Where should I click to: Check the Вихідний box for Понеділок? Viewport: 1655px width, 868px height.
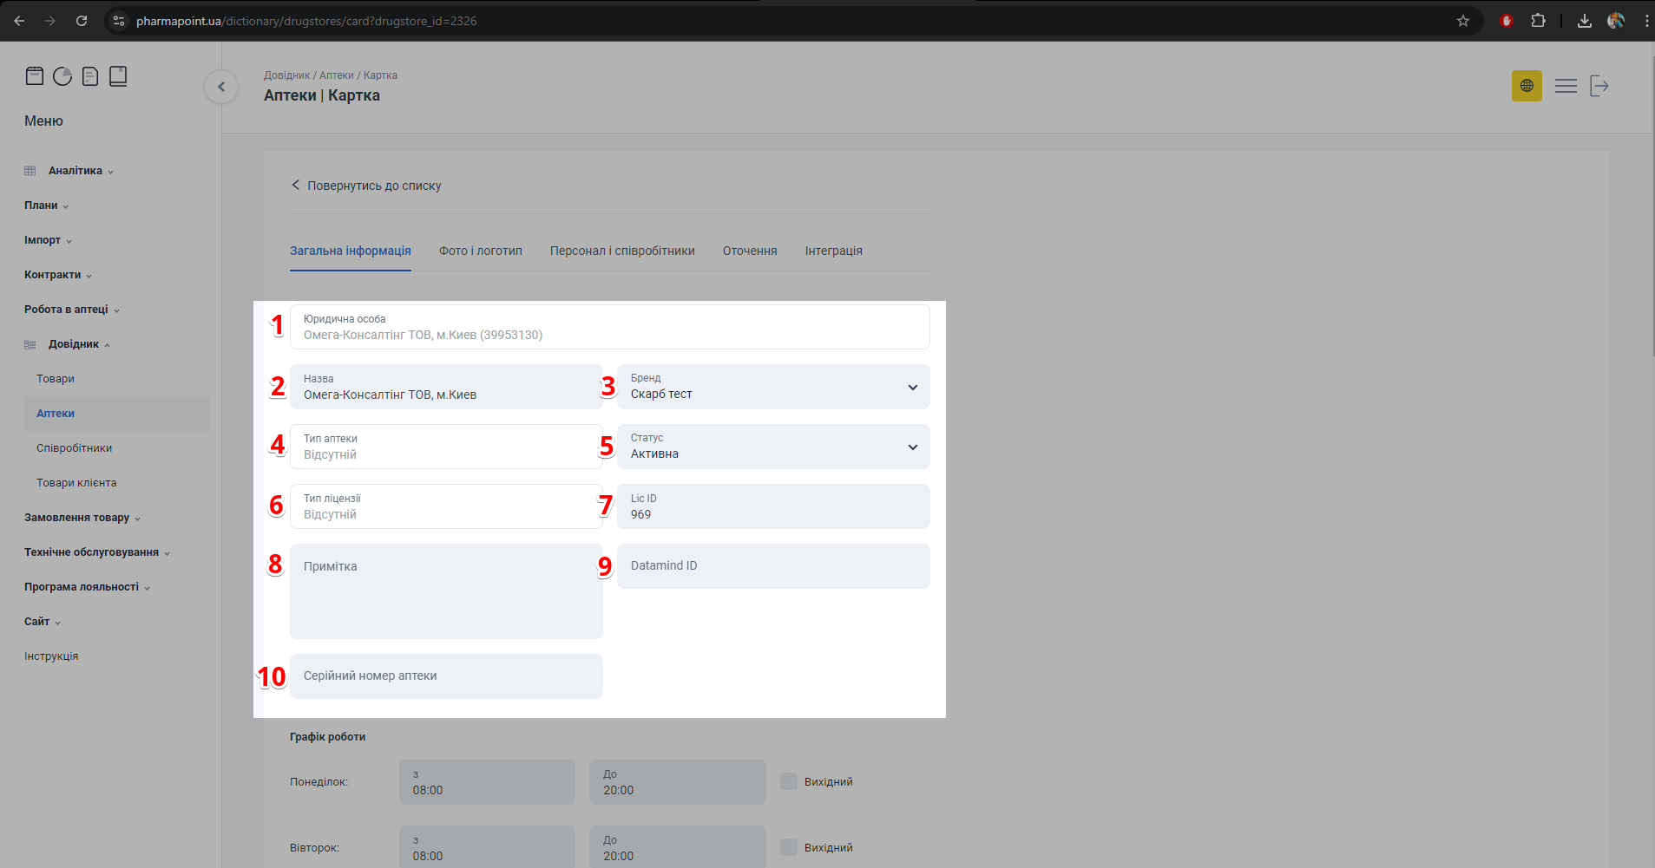[789, 781]
